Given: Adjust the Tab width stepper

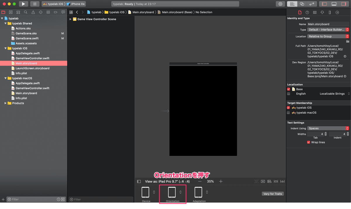Looking at the screenshot, I should [326, 134].
